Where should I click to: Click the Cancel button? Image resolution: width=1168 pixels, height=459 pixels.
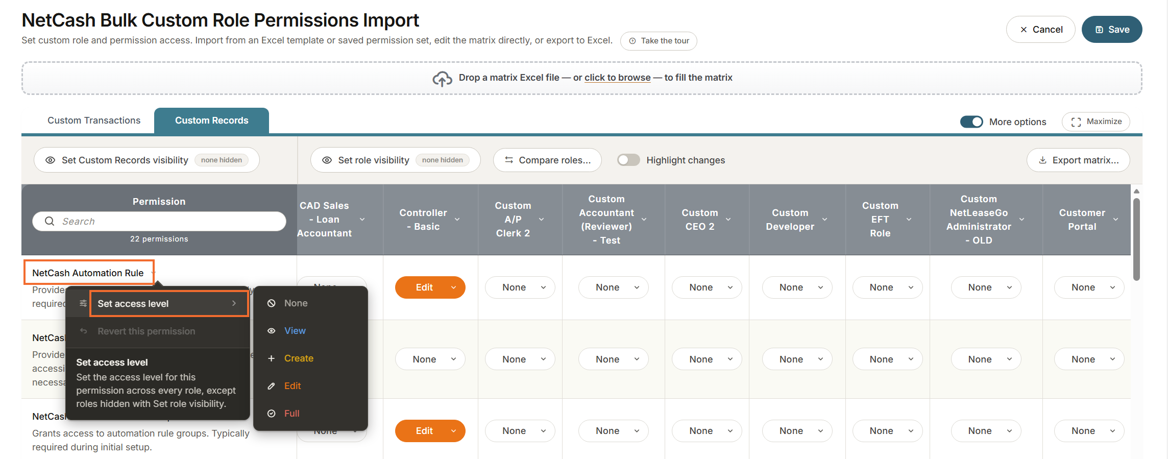click(x=1041, y=30)
